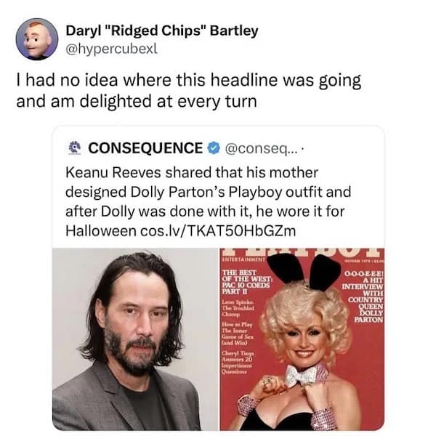
Task: Click the Consequence account logo icon
Action: (75, 148)
